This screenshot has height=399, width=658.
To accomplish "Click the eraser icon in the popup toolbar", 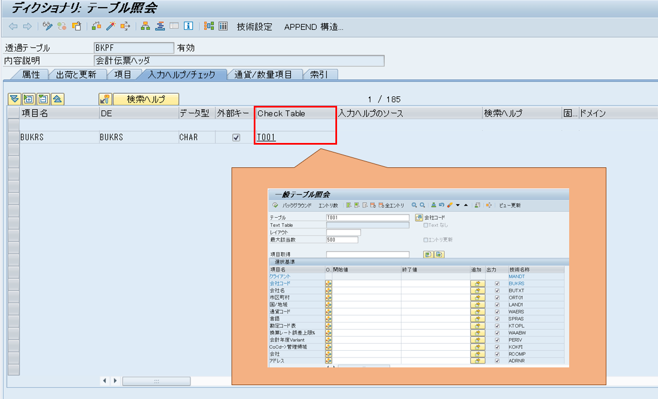I will point(450,205).
